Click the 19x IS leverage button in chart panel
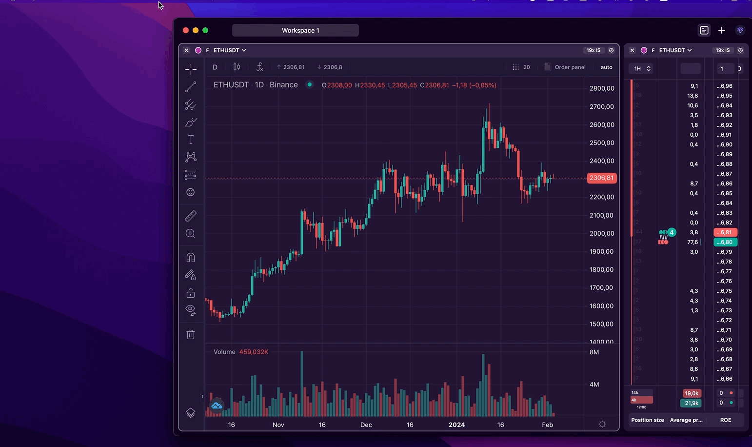Image resolution: width=752 pixels, height=447 pixels. (x=593, y=50)
